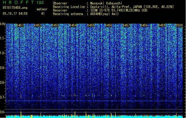Image resolution: width=186 pixels, height=118 pixels.
Task: Click the 0.6 frequency axis label
Action: pyautogui.click(x=2, y=112)
